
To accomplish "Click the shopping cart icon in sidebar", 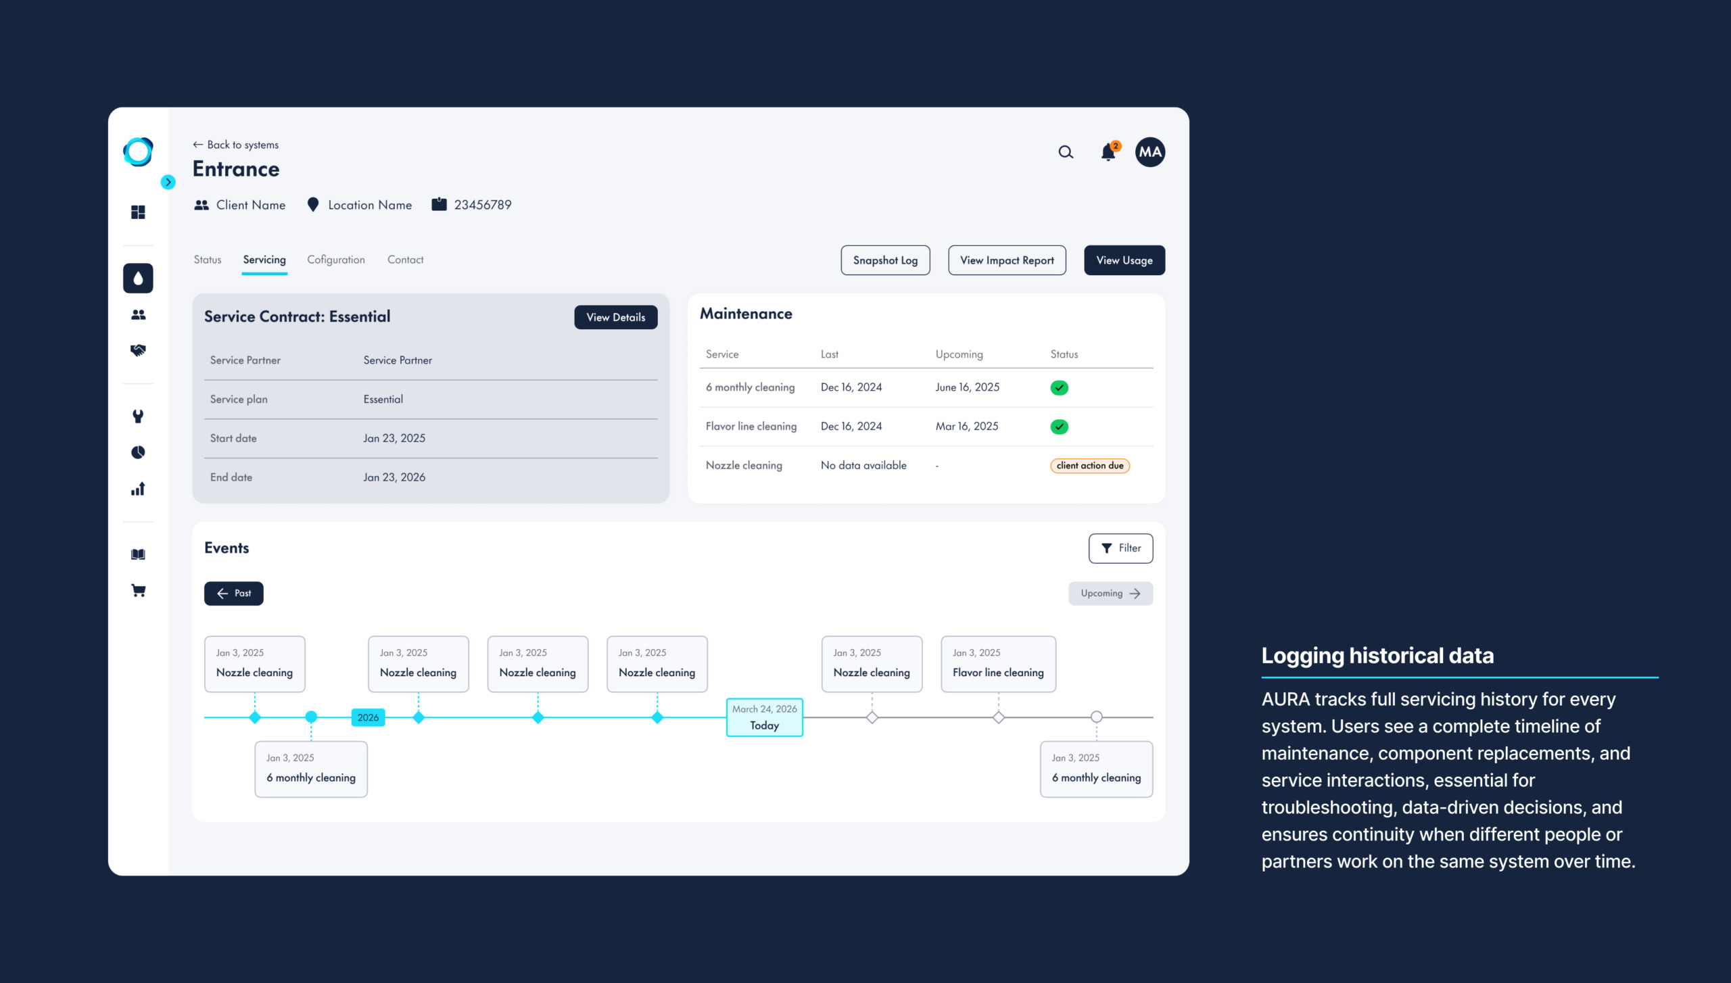I will click(x=138, y=590).
